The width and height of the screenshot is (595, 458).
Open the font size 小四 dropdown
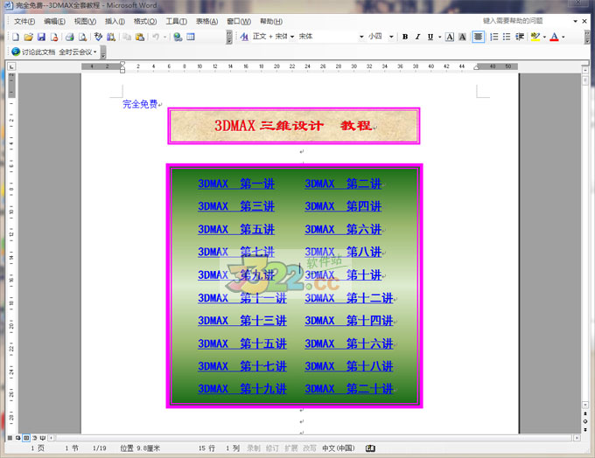(x=391, y=37)
